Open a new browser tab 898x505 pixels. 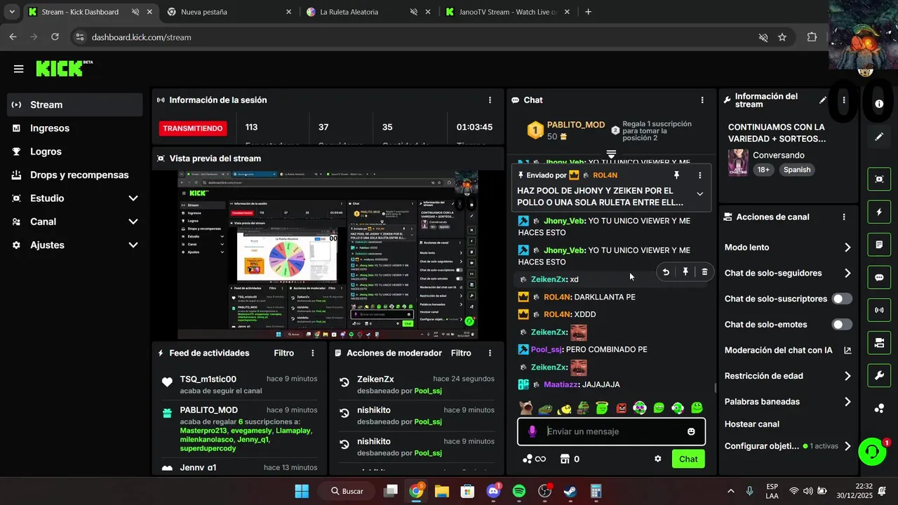[588, 12]
